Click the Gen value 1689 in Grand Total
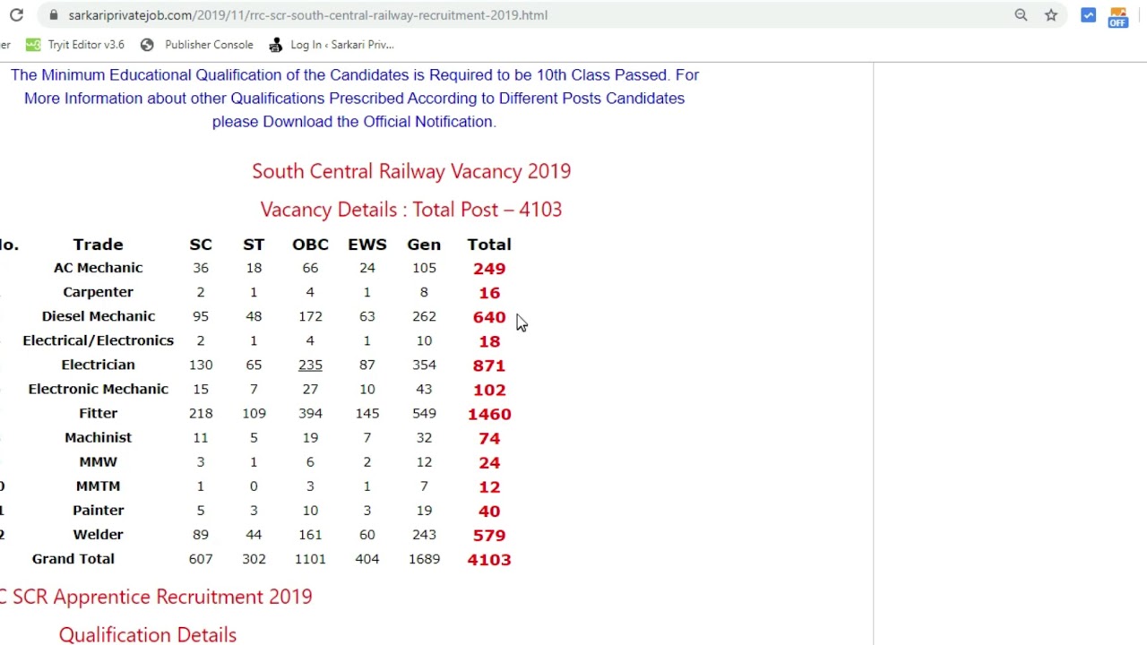This screenshot has width=1147, height=645. (424, 558)
